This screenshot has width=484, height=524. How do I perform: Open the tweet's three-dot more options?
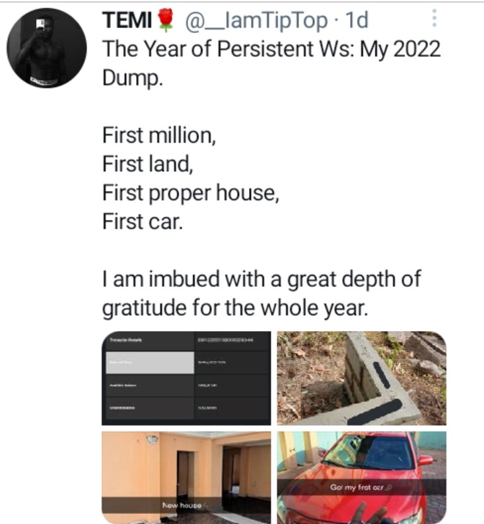[x=434, y=19]
